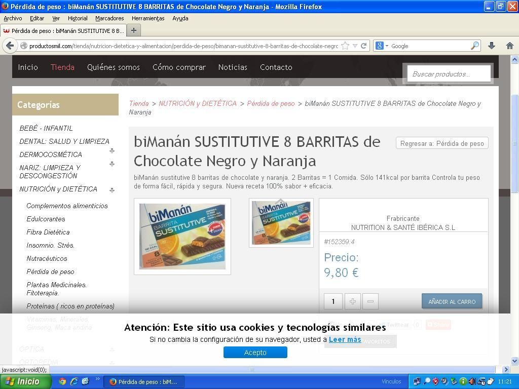The image size is (519, 389).
Task: Open a new tab with the plus button
Action: 134,30
